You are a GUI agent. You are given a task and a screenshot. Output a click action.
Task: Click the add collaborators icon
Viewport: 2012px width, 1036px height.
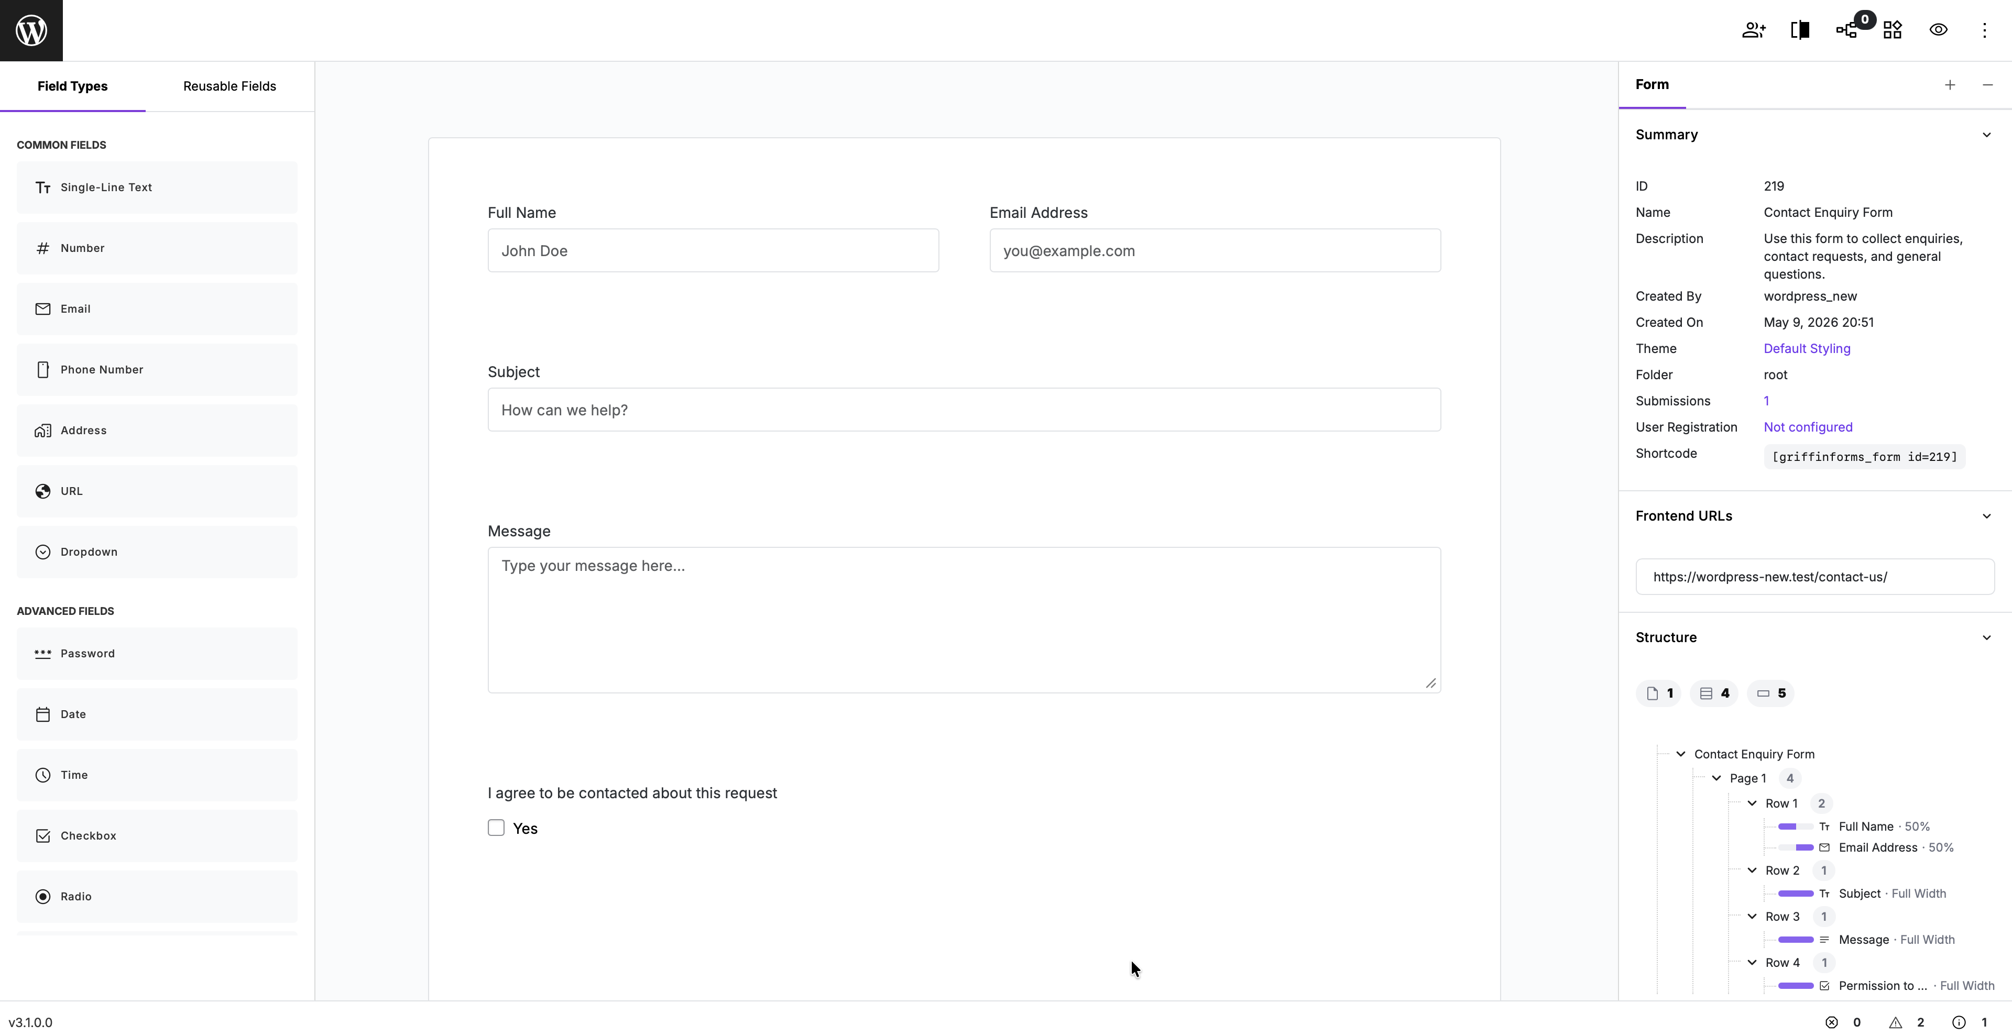1754,30
